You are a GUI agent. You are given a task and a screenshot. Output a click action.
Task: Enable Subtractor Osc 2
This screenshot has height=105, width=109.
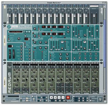click(x=33, y=33)
